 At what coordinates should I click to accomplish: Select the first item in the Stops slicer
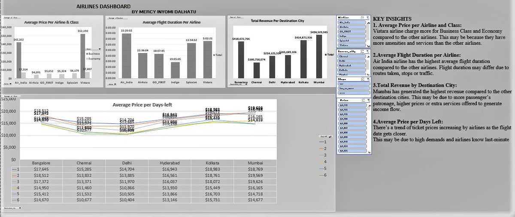point(354,84)
